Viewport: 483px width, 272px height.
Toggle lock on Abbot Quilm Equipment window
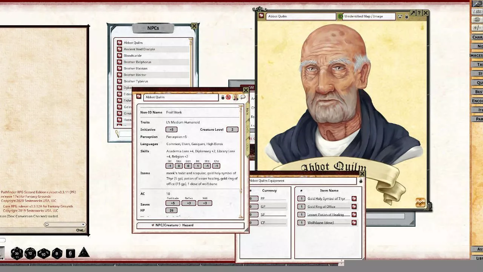[x=361, y=181]
